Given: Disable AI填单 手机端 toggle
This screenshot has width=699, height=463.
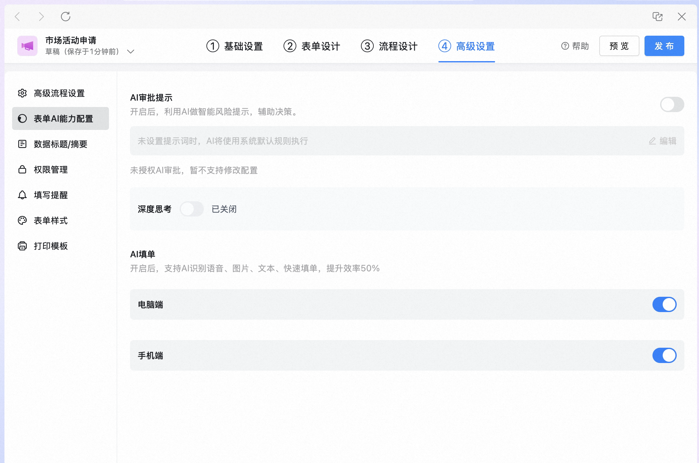Looking at the screenshot, I should coord(665,355).
